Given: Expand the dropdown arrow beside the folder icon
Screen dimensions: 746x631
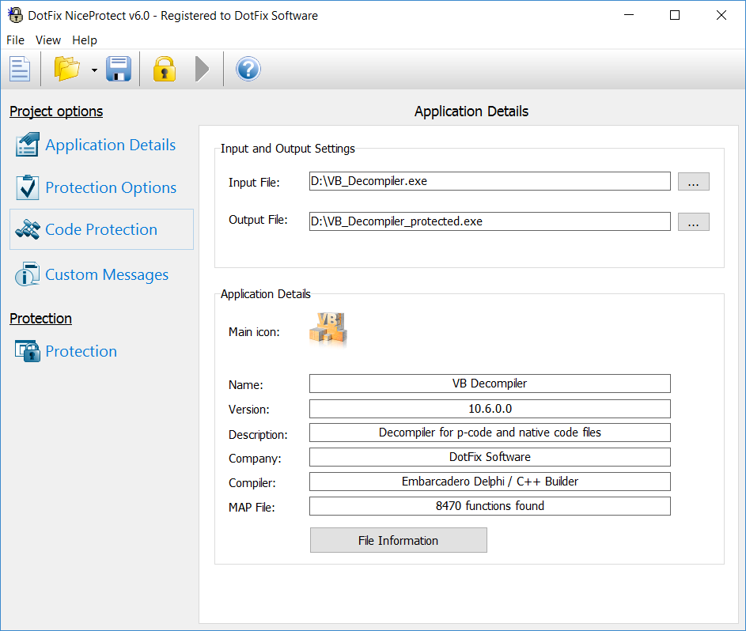Looking at the screenshot, I should pos(94,70).
